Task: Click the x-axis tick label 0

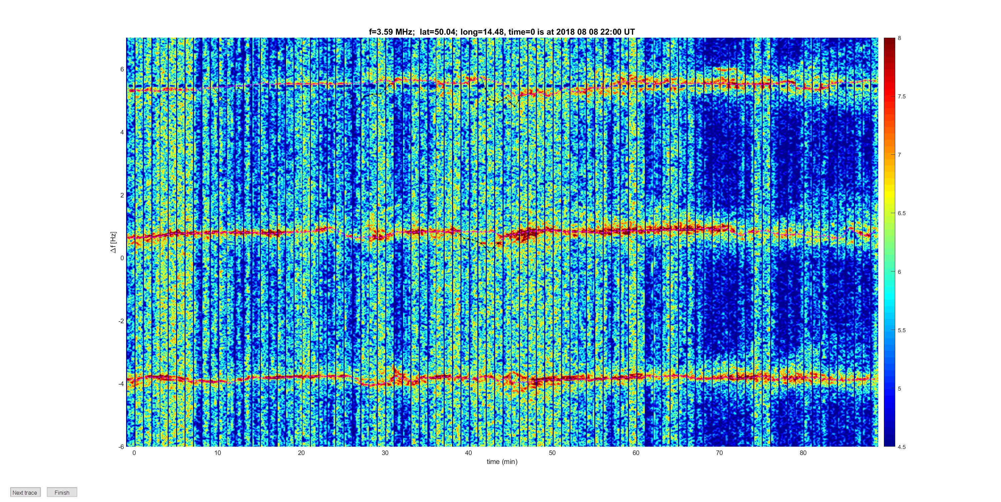Action: click(x=134, y=453)
